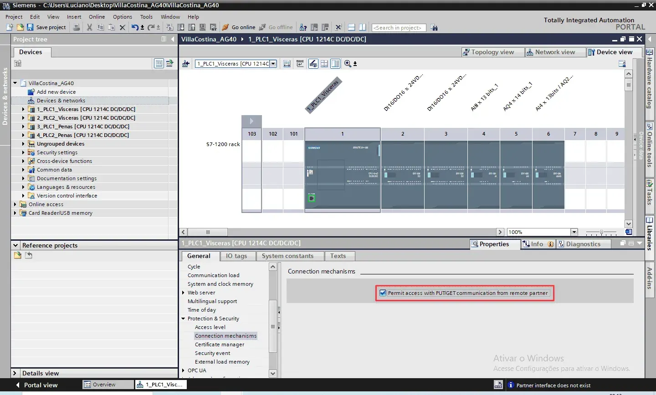Click the device view zoom slider
This screenshot has height=395, width=656.
pyautogui.click(x=601, y=233)
